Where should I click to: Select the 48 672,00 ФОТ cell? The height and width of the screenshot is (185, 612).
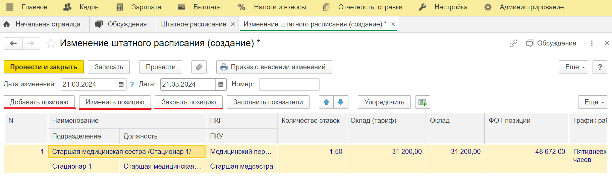[526, 159]
